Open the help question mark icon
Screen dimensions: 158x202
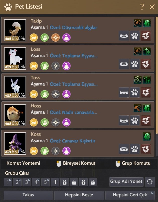142,7
